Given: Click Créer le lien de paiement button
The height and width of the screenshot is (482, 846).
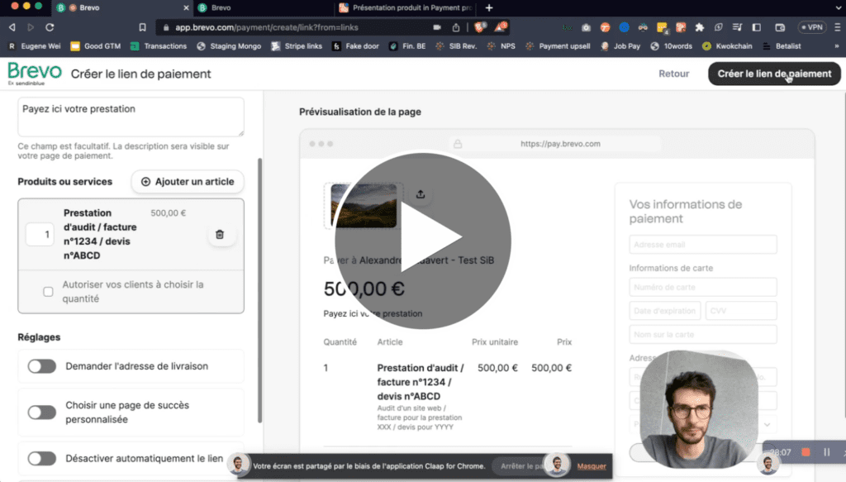Looking at the screenshot, I should (x=773, y=74).
